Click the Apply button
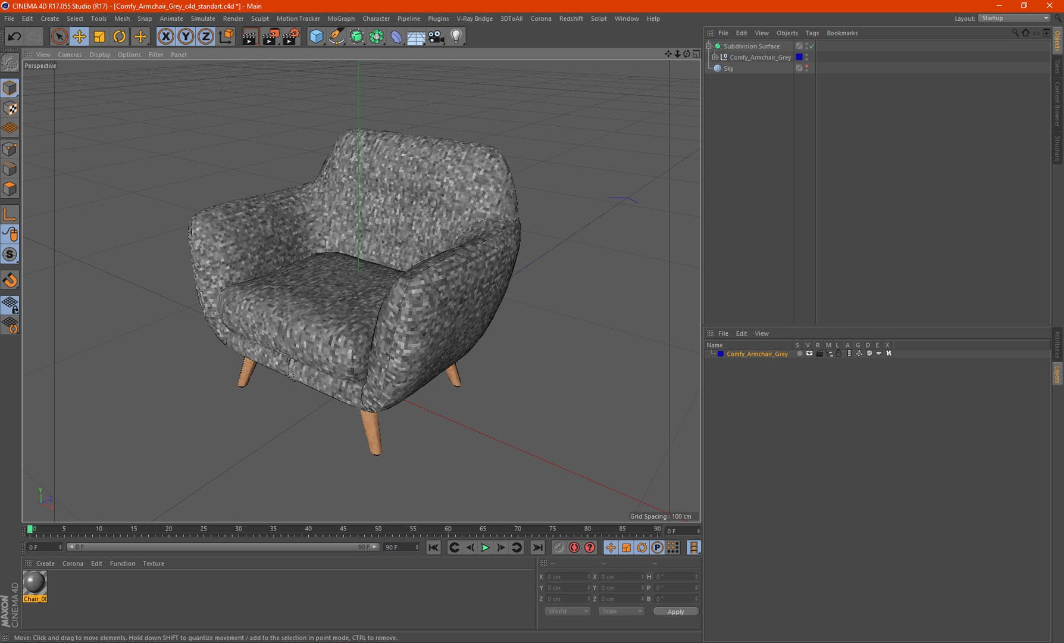This screenshot has width=1064, height=643. (x=675, y=611)
